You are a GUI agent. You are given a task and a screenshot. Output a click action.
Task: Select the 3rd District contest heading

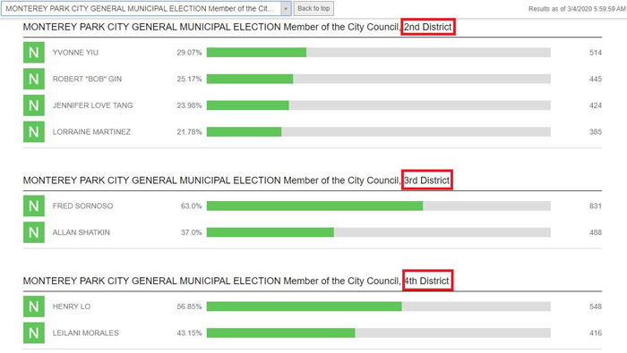pyautogui.click(x=236, y=181)
